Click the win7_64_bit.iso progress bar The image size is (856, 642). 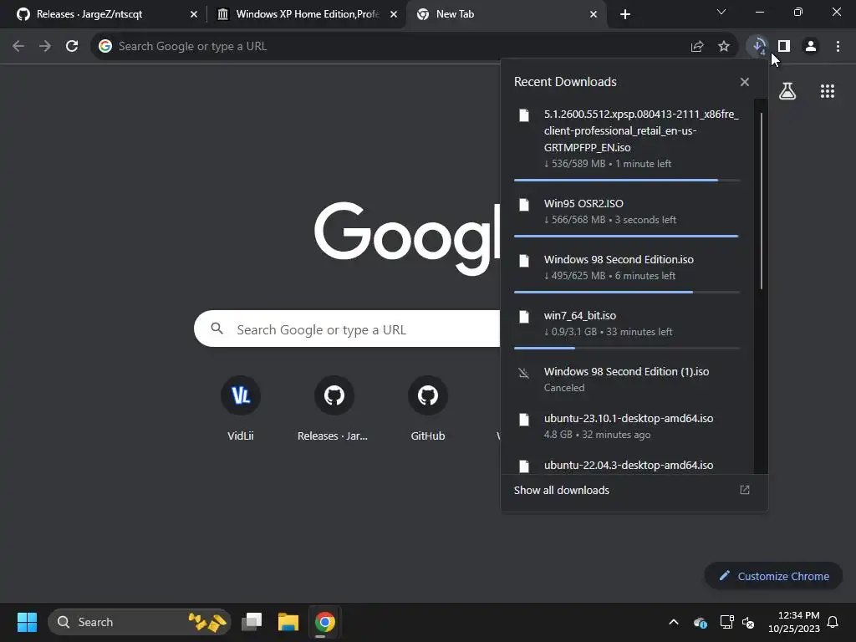(x=626, y=348)
